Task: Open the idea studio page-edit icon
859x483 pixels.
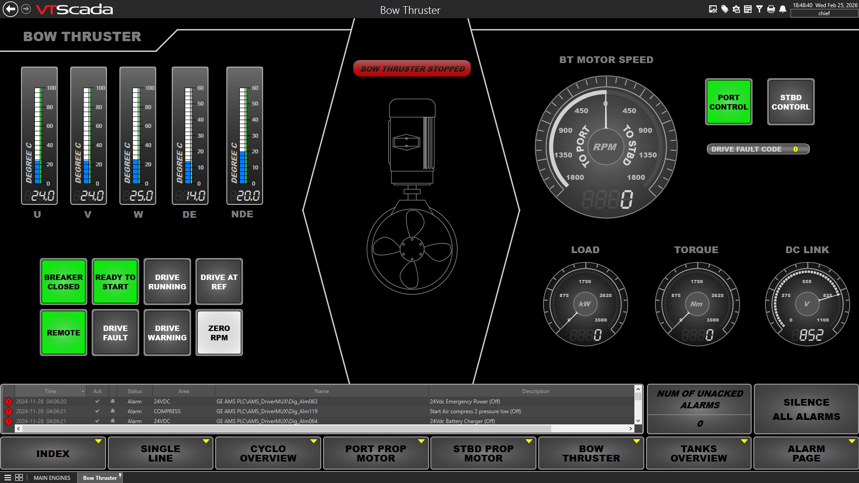Action: (713, 9)
